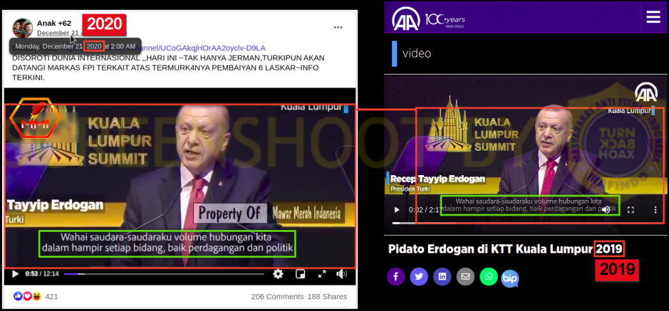Image resolution: width=669 pixels, height=311 pixels.
Task: Open the Anak +62 page name link
Action: (54, 23)
